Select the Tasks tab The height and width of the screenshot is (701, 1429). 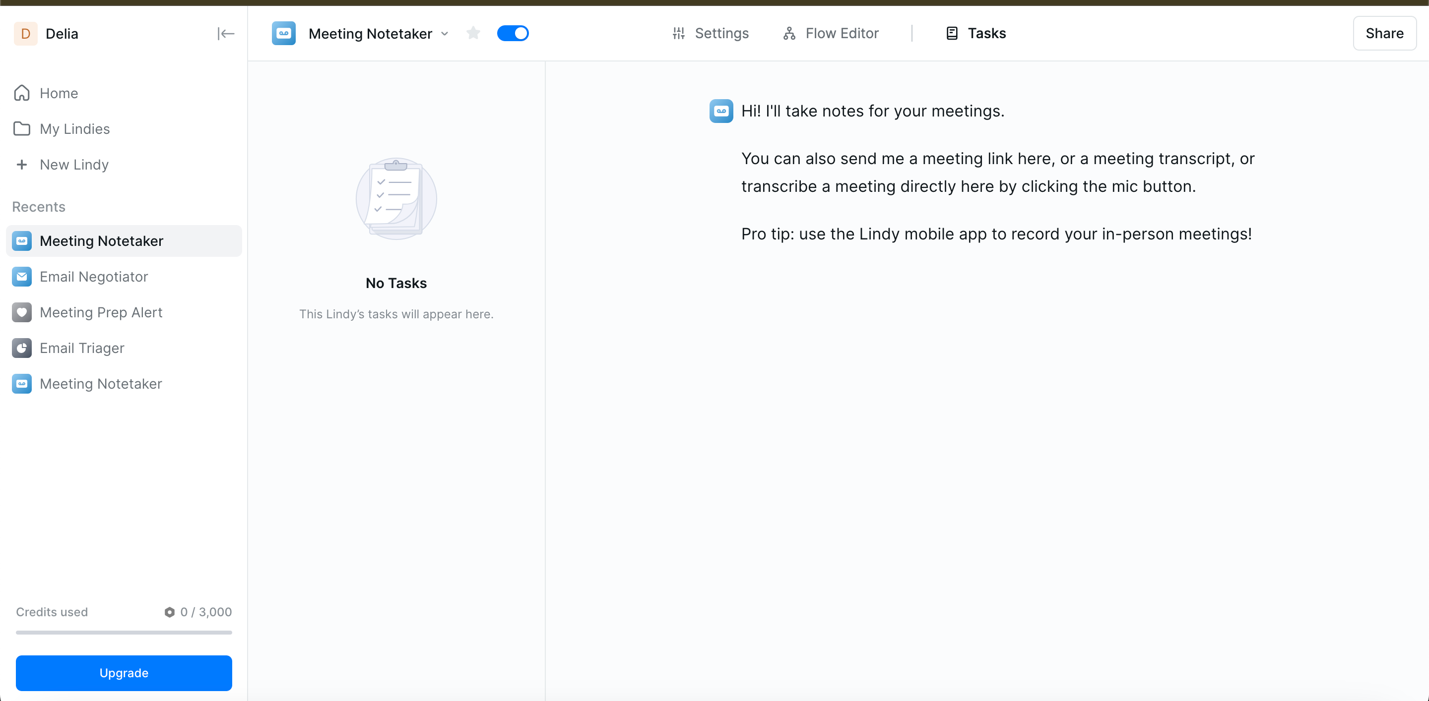point(976,33)
